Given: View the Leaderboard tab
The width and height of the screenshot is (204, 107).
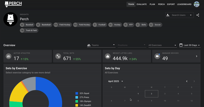Looking at the screenshot, I should (184, 4).
